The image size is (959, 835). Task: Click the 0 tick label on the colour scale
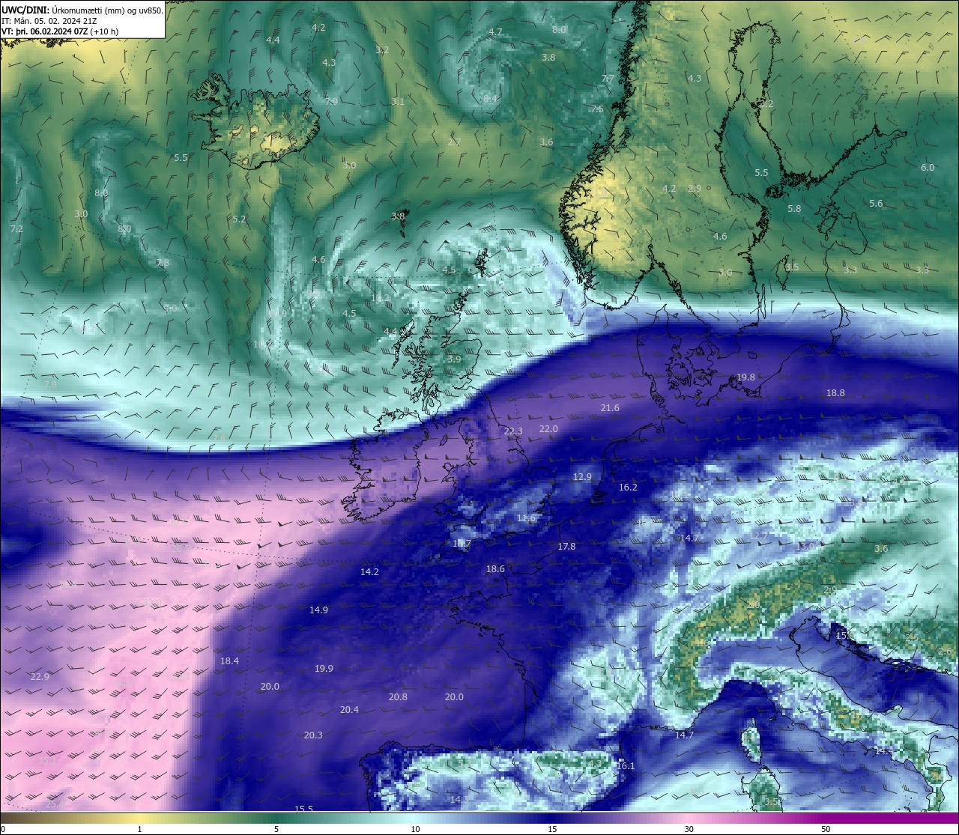tap(3, 829)
